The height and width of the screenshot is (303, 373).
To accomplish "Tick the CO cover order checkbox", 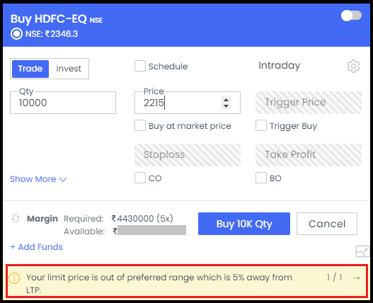I will (140, 178).
